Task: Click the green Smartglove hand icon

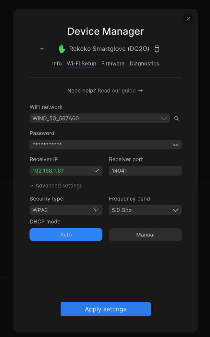Action: pos(62,49)
